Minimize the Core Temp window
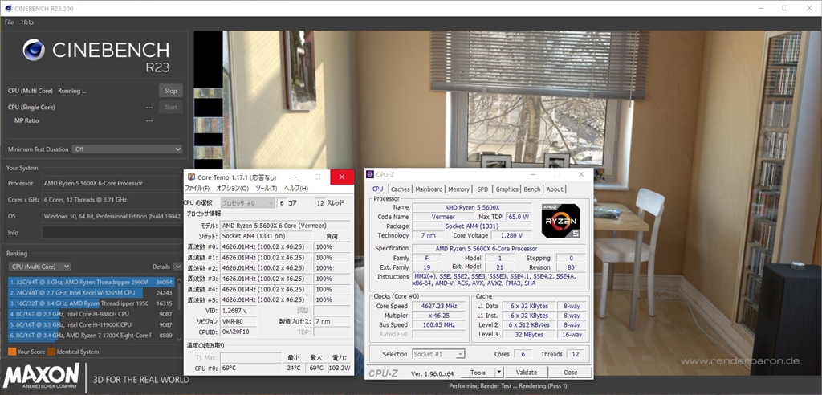Screen dimensions: 822x395 [x=292, y=177]
